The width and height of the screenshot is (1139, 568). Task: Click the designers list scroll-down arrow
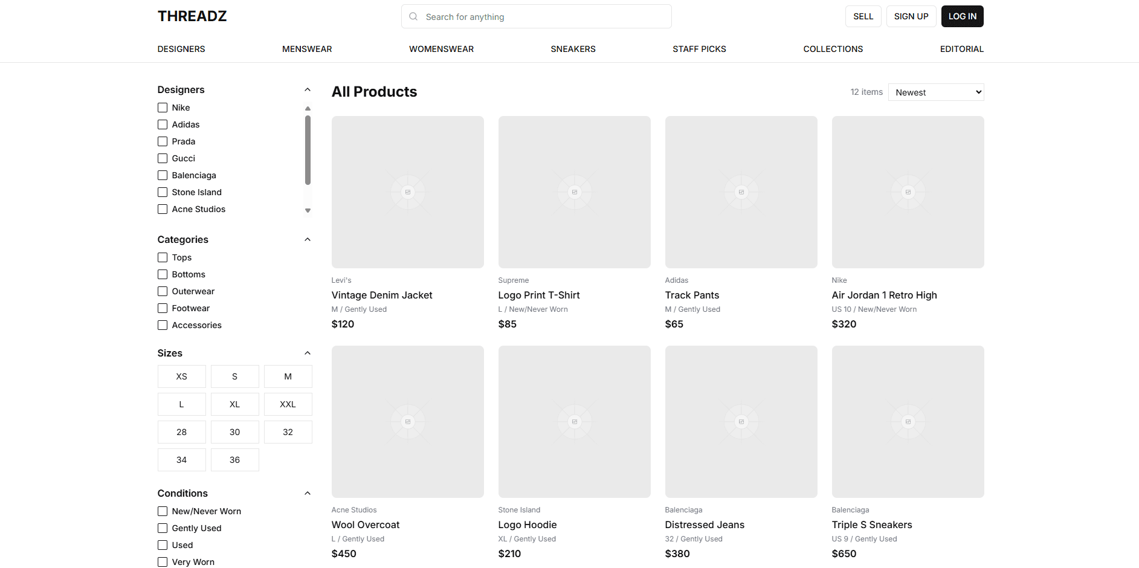point(308,210)
